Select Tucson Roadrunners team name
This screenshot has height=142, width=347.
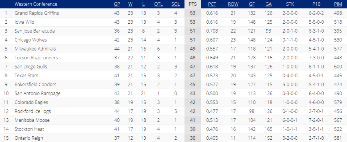36,58
